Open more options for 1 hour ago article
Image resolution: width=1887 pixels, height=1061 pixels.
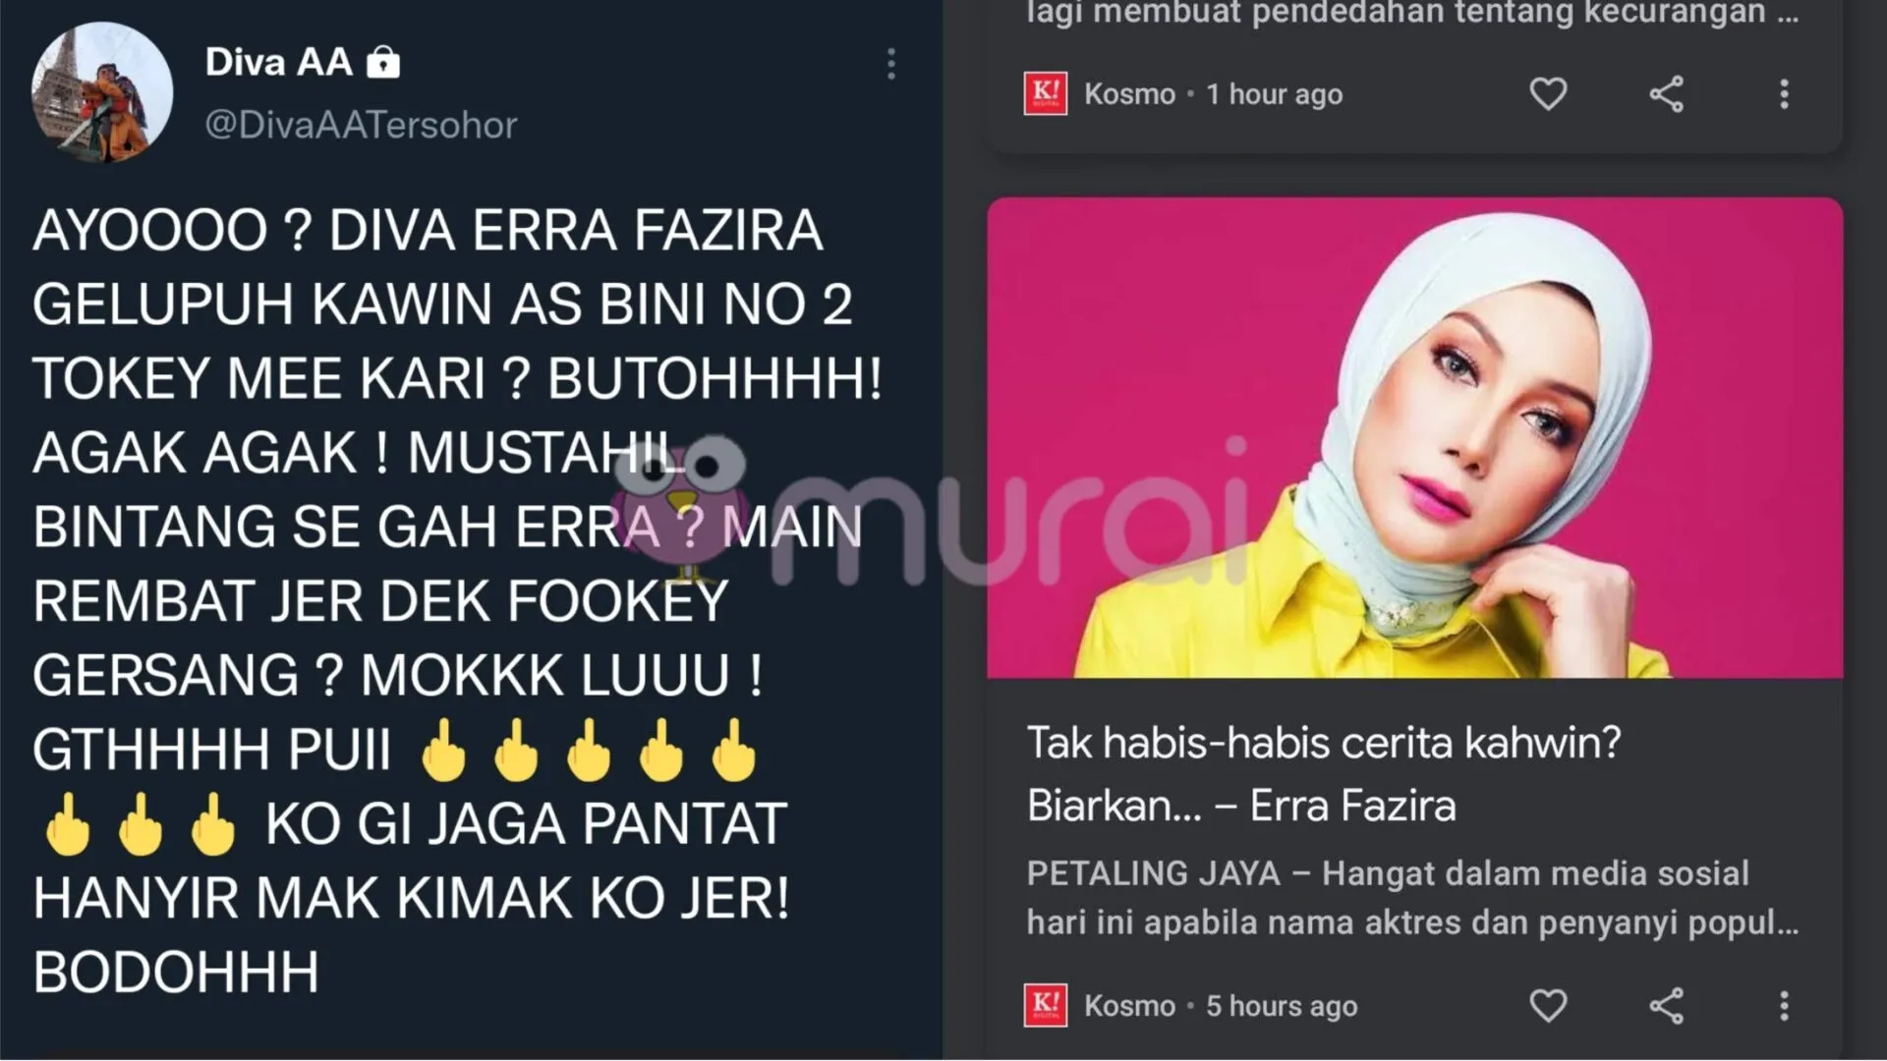pos(1784,94)
